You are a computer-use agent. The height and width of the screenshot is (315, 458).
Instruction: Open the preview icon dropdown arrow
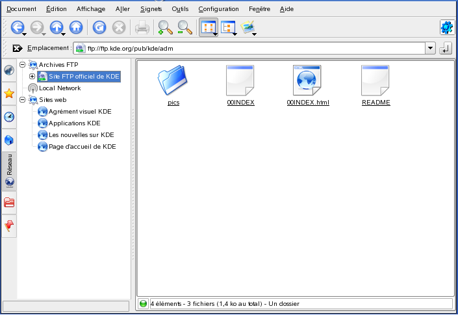(x=254, y=34)
